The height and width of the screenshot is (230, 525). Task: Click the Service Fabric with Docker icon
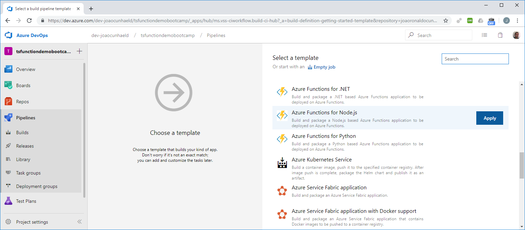(282, 214)
